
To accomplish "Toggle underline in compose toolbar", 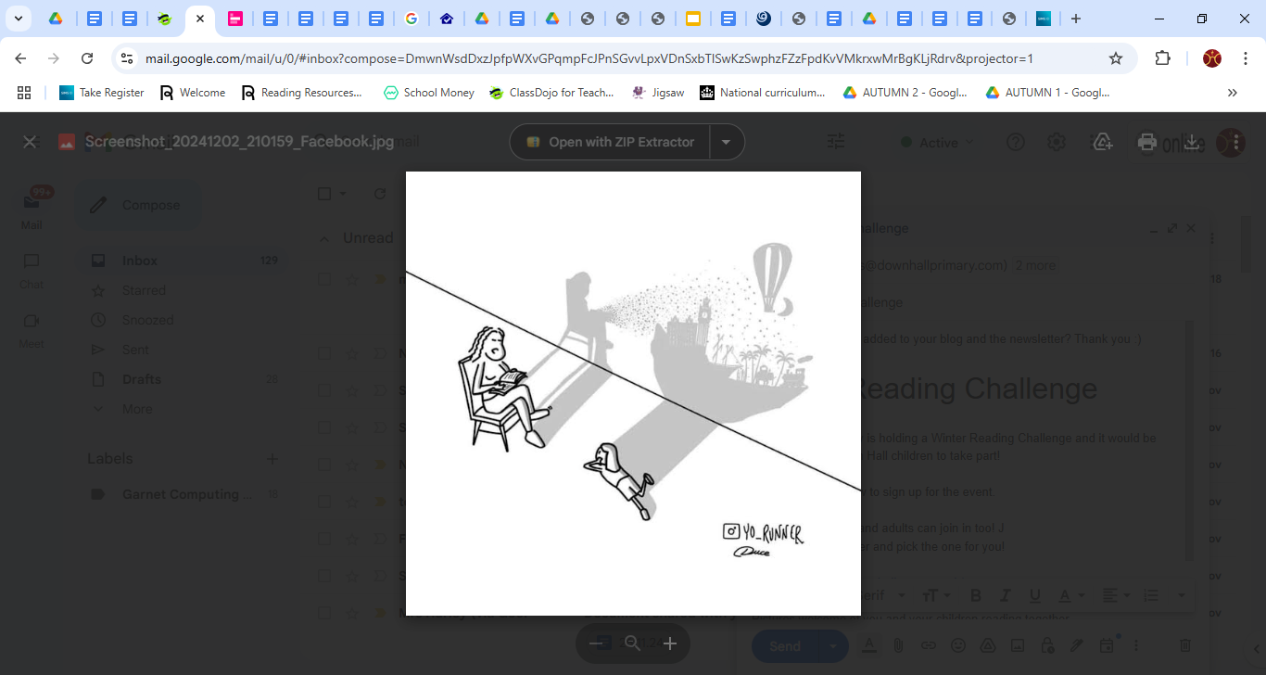I will (x=1035, y=595).
